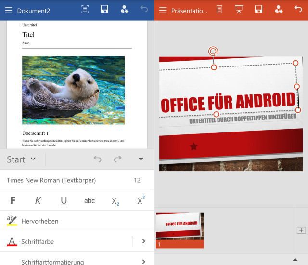Select the otter image in document
The image size is (308, 265).
coord(73,90)
